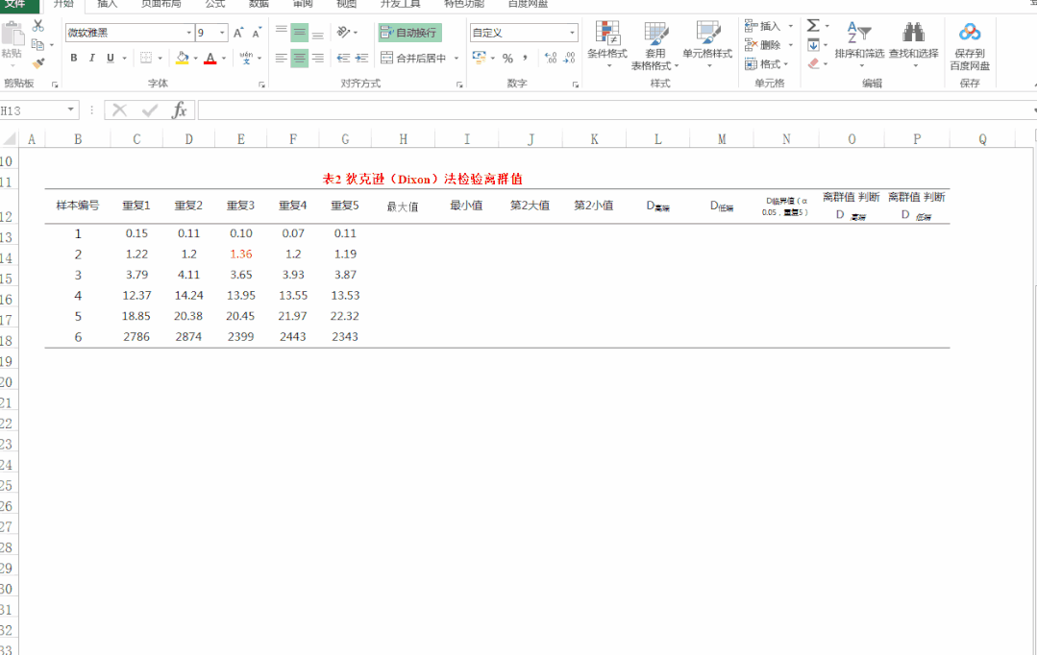Image resolution: width=1037 pixels, height=655 pixels.
Task: Open Conditional Formatting (条件格式)
Action: [606, 45]
